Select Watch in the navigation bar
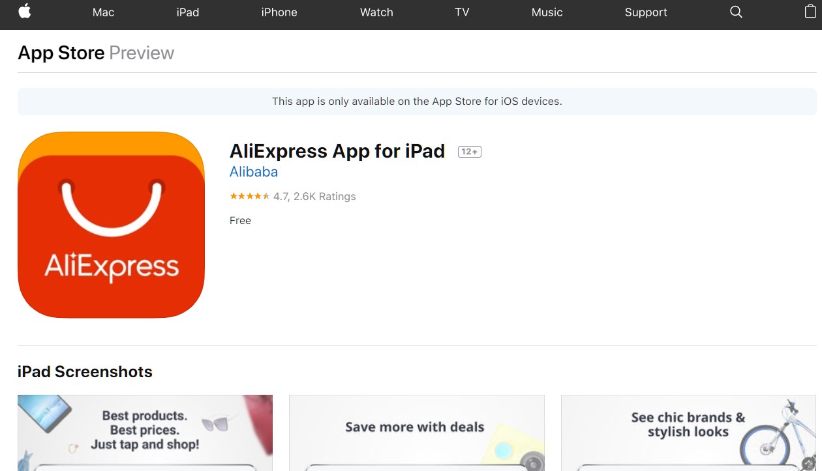 coord(376,12)
